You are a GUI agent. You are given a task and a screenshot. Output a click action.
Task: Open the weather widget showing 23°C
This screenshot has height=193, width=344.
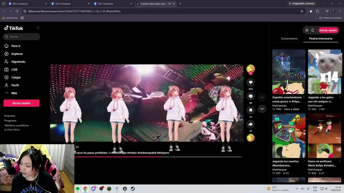coord(278,189)
